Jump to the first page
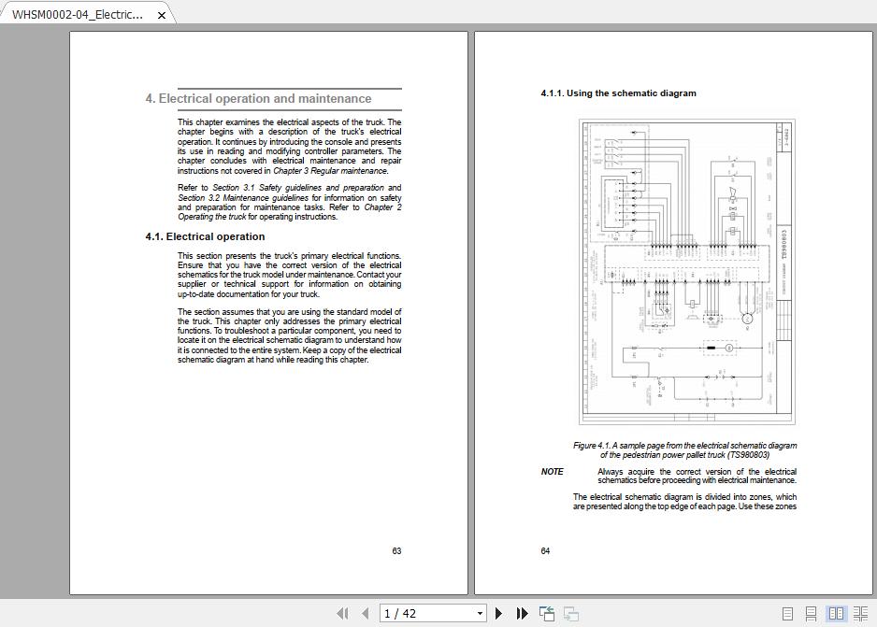 click(x=344, y=614)
